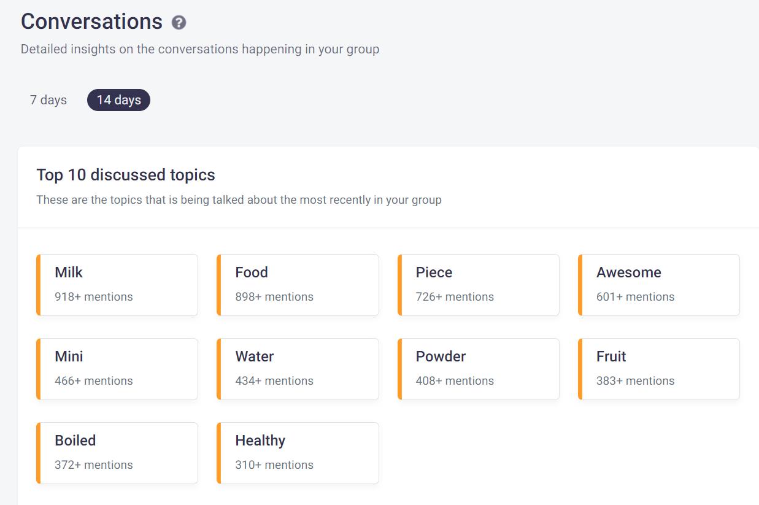Image resolution: width=759 pixels, height=505 pixels.
Task: Open the Mini topic card
Action: click(x=117, y=368)
